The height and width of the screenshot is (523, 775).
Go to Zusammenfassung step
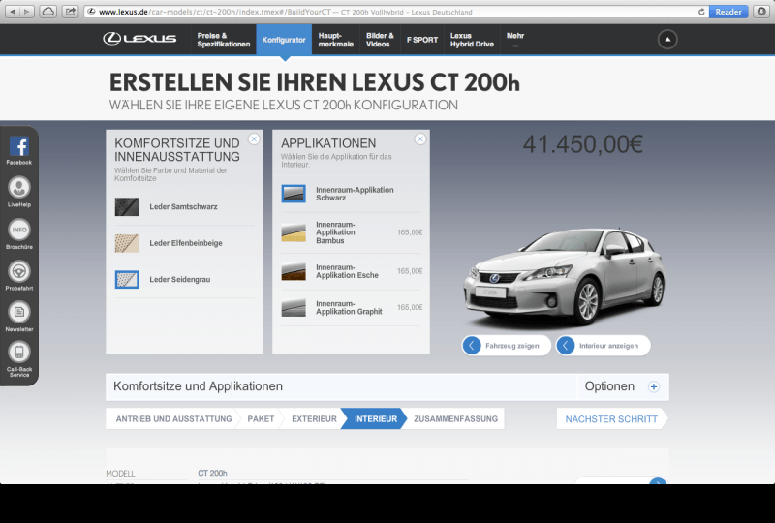pos(455,418)
